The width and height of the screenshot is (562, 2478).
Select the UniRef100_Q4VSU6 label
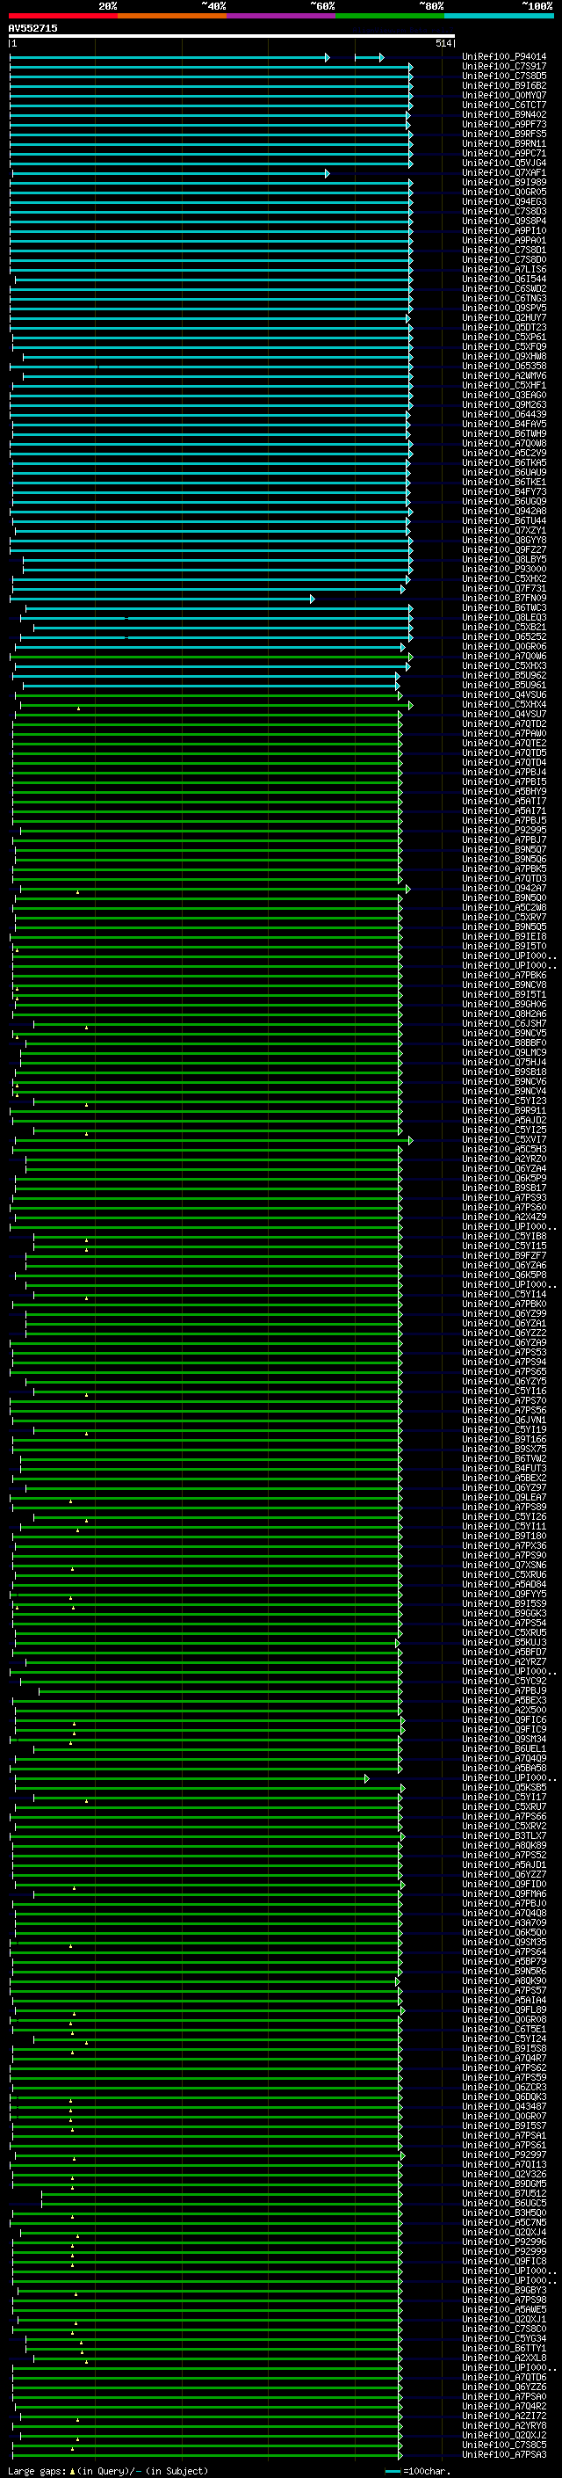click(x=504, y=695)
